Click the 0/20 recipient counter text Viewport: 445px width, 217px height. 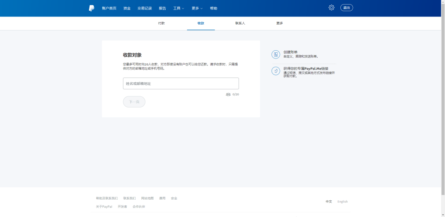[236, 94]
